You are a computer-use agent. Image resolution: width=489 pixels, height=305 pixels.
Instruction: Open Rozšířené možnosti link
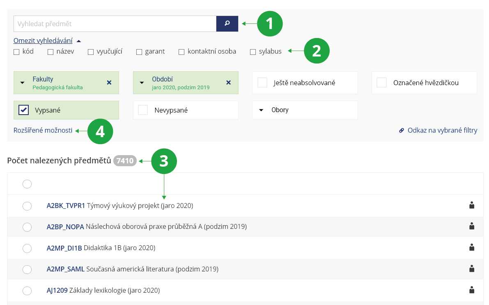tap(43, 130)
